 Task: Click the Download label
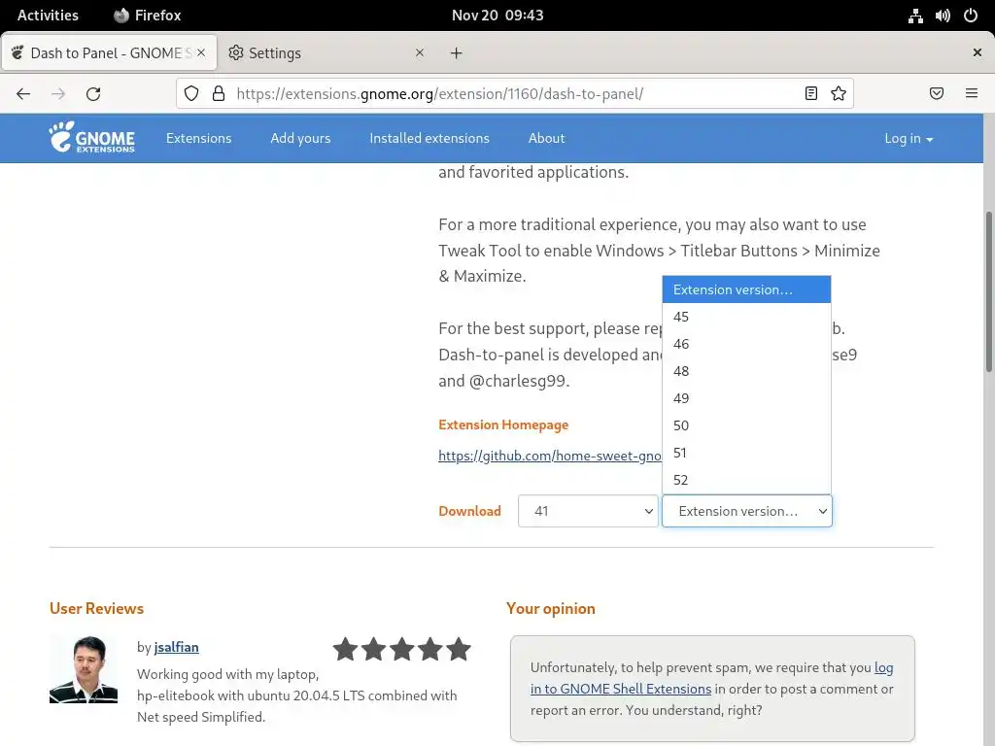pos(469,511)
